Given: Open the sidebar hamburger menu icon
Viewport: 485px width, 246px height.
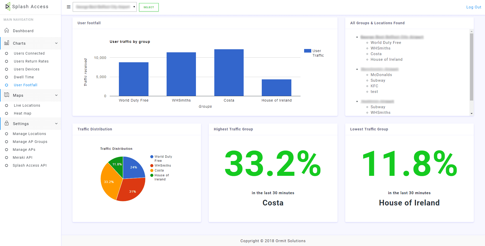Looking at the screenshot, I should (x=68, y=7).
